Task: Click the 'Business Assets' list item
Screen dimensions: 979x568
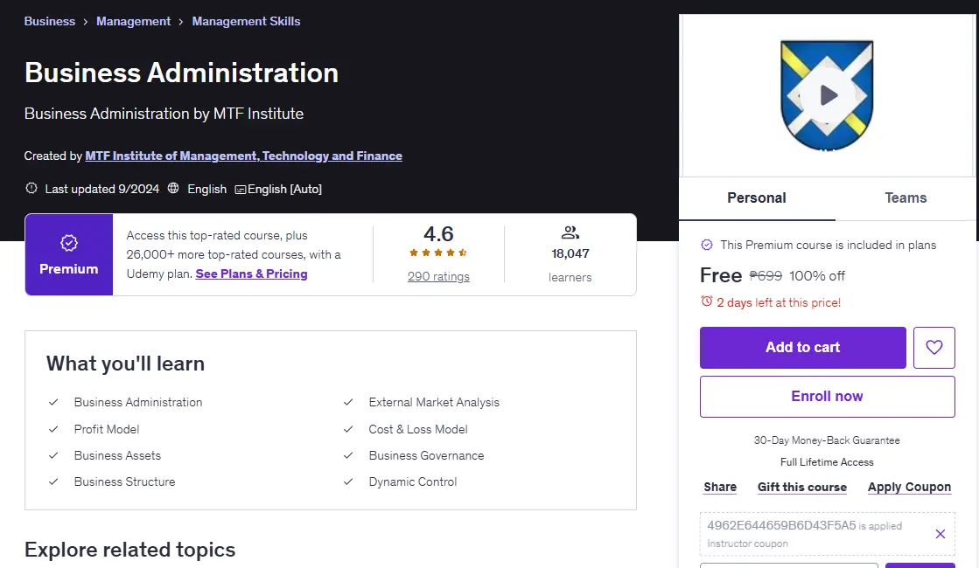Action: [x=117, y=456]
